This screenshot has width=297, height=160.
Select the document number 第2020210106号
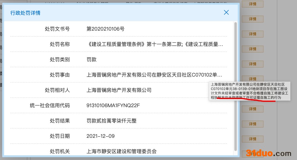pos(106,29)
